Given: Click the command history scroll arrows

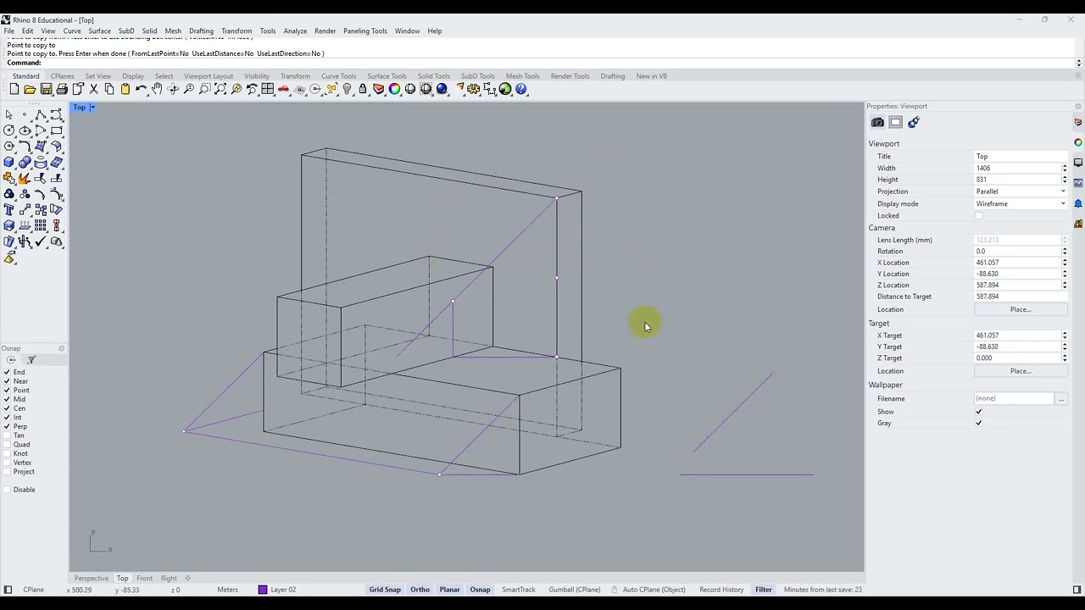Looking at the screenshot, I should (1079, 63).
